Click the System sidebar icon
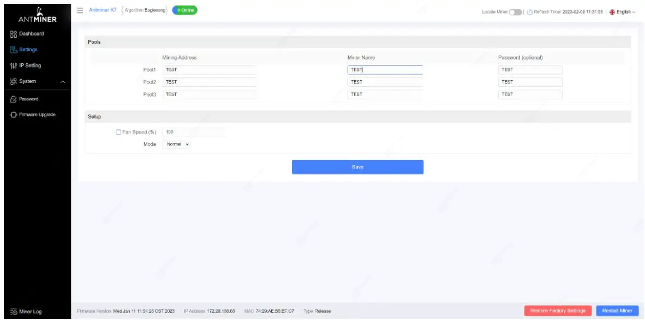 [x=13, y=81]
